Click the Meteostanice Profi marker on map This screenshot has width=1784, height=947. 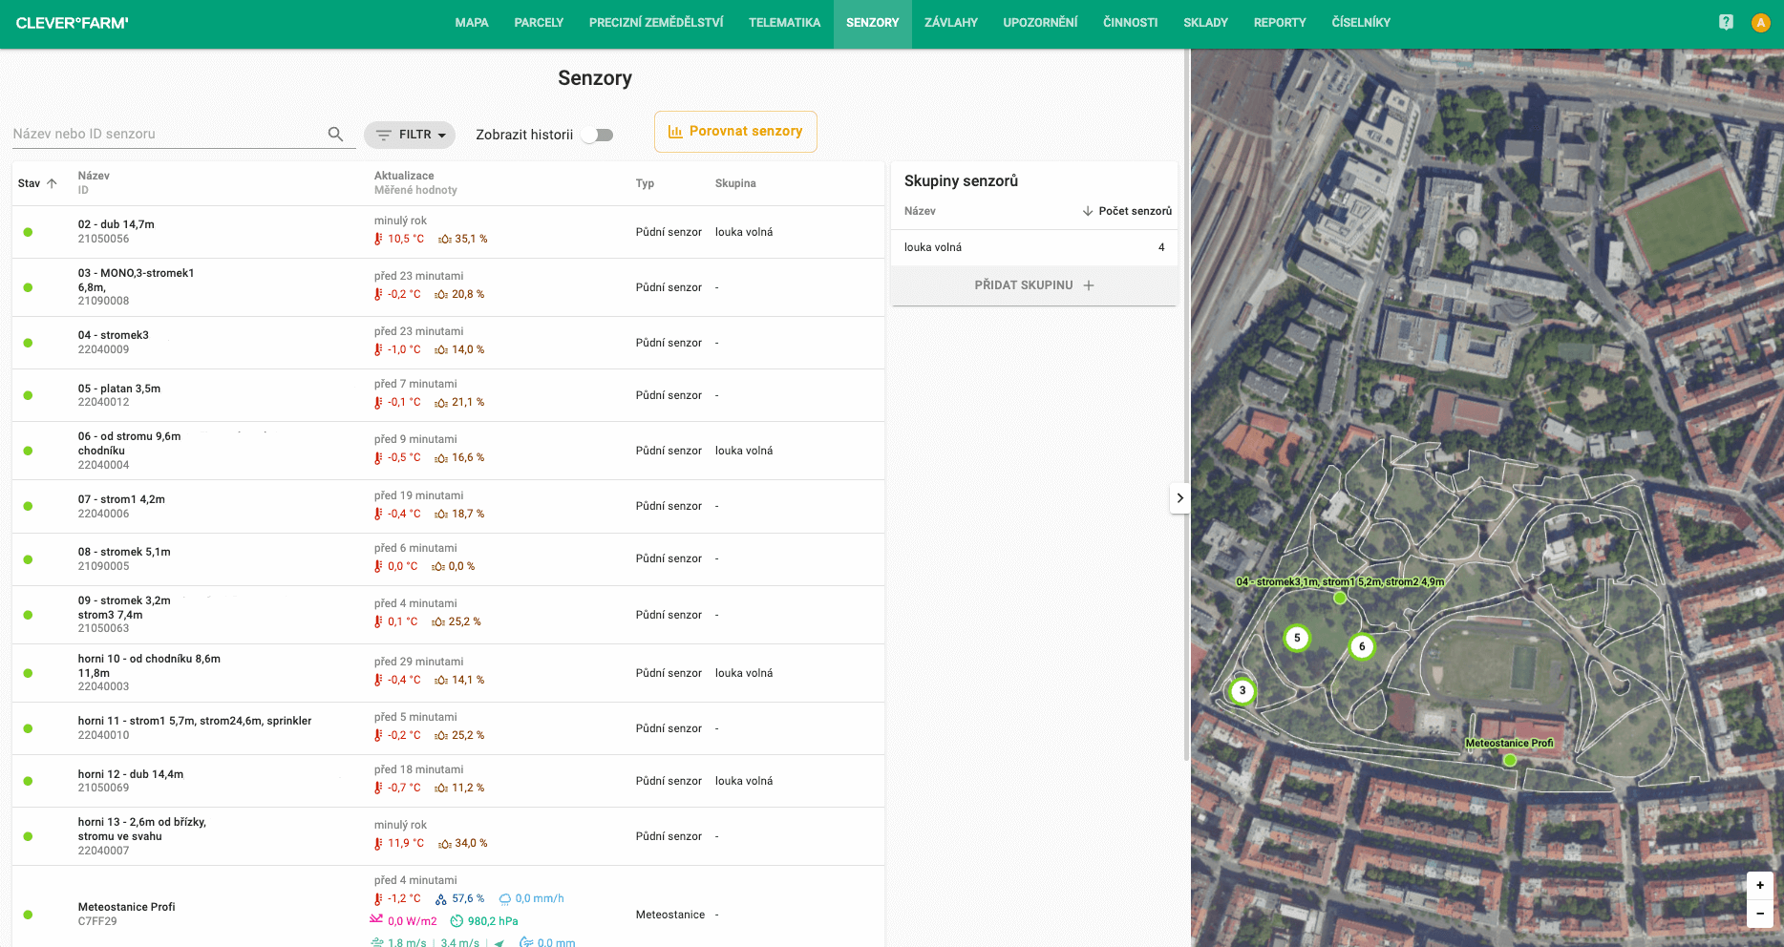coord(1509,759)
